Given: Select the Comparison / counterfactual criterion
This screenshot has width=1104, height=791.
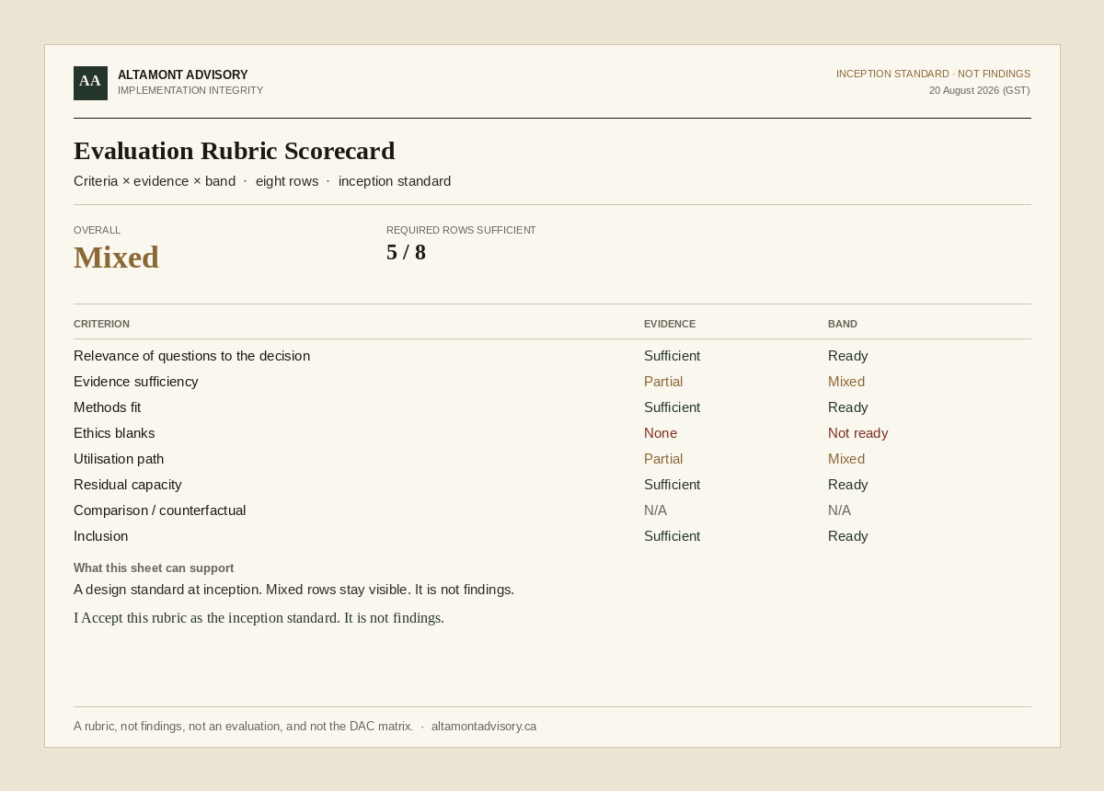Looking at the screenshot, I should tap(160, 510).
